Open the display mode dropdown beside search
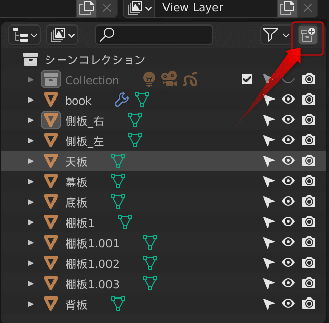 pyautogui.click(x=62, y=35)
